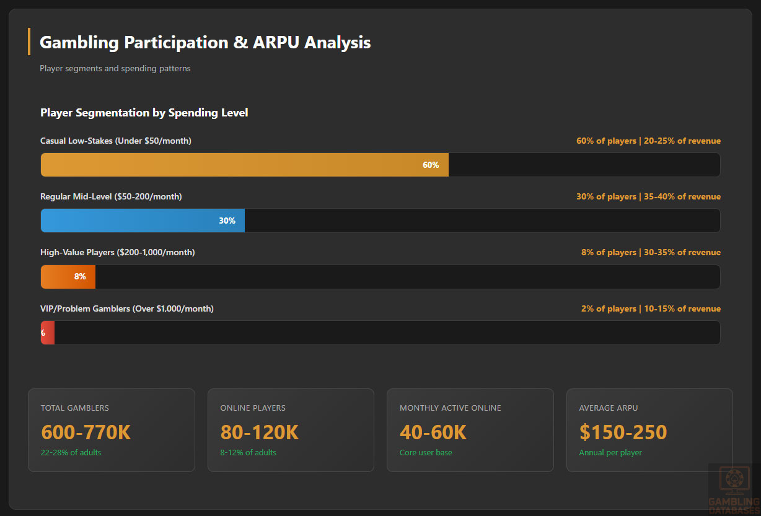This screenshot has height=516, width=761.
Task: Click the VIP/Problem Gamblers (Over $1,000/month) label
Action: [x=126, y=308]
